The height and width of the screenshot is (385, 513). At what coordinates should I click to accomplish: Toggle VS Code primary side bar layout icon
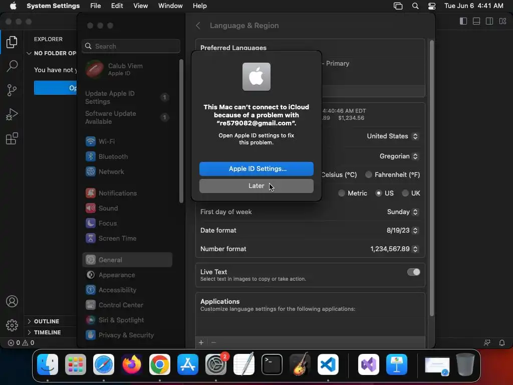coord(463,21)
